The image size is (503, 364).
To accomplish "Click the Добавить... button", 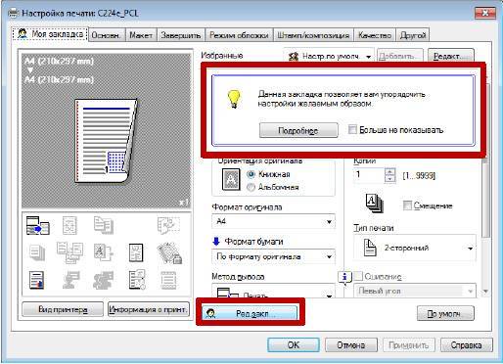I will click(400, 56).
